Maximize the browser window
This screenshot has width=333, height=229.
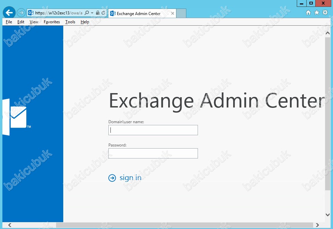[x=311, y=3]
